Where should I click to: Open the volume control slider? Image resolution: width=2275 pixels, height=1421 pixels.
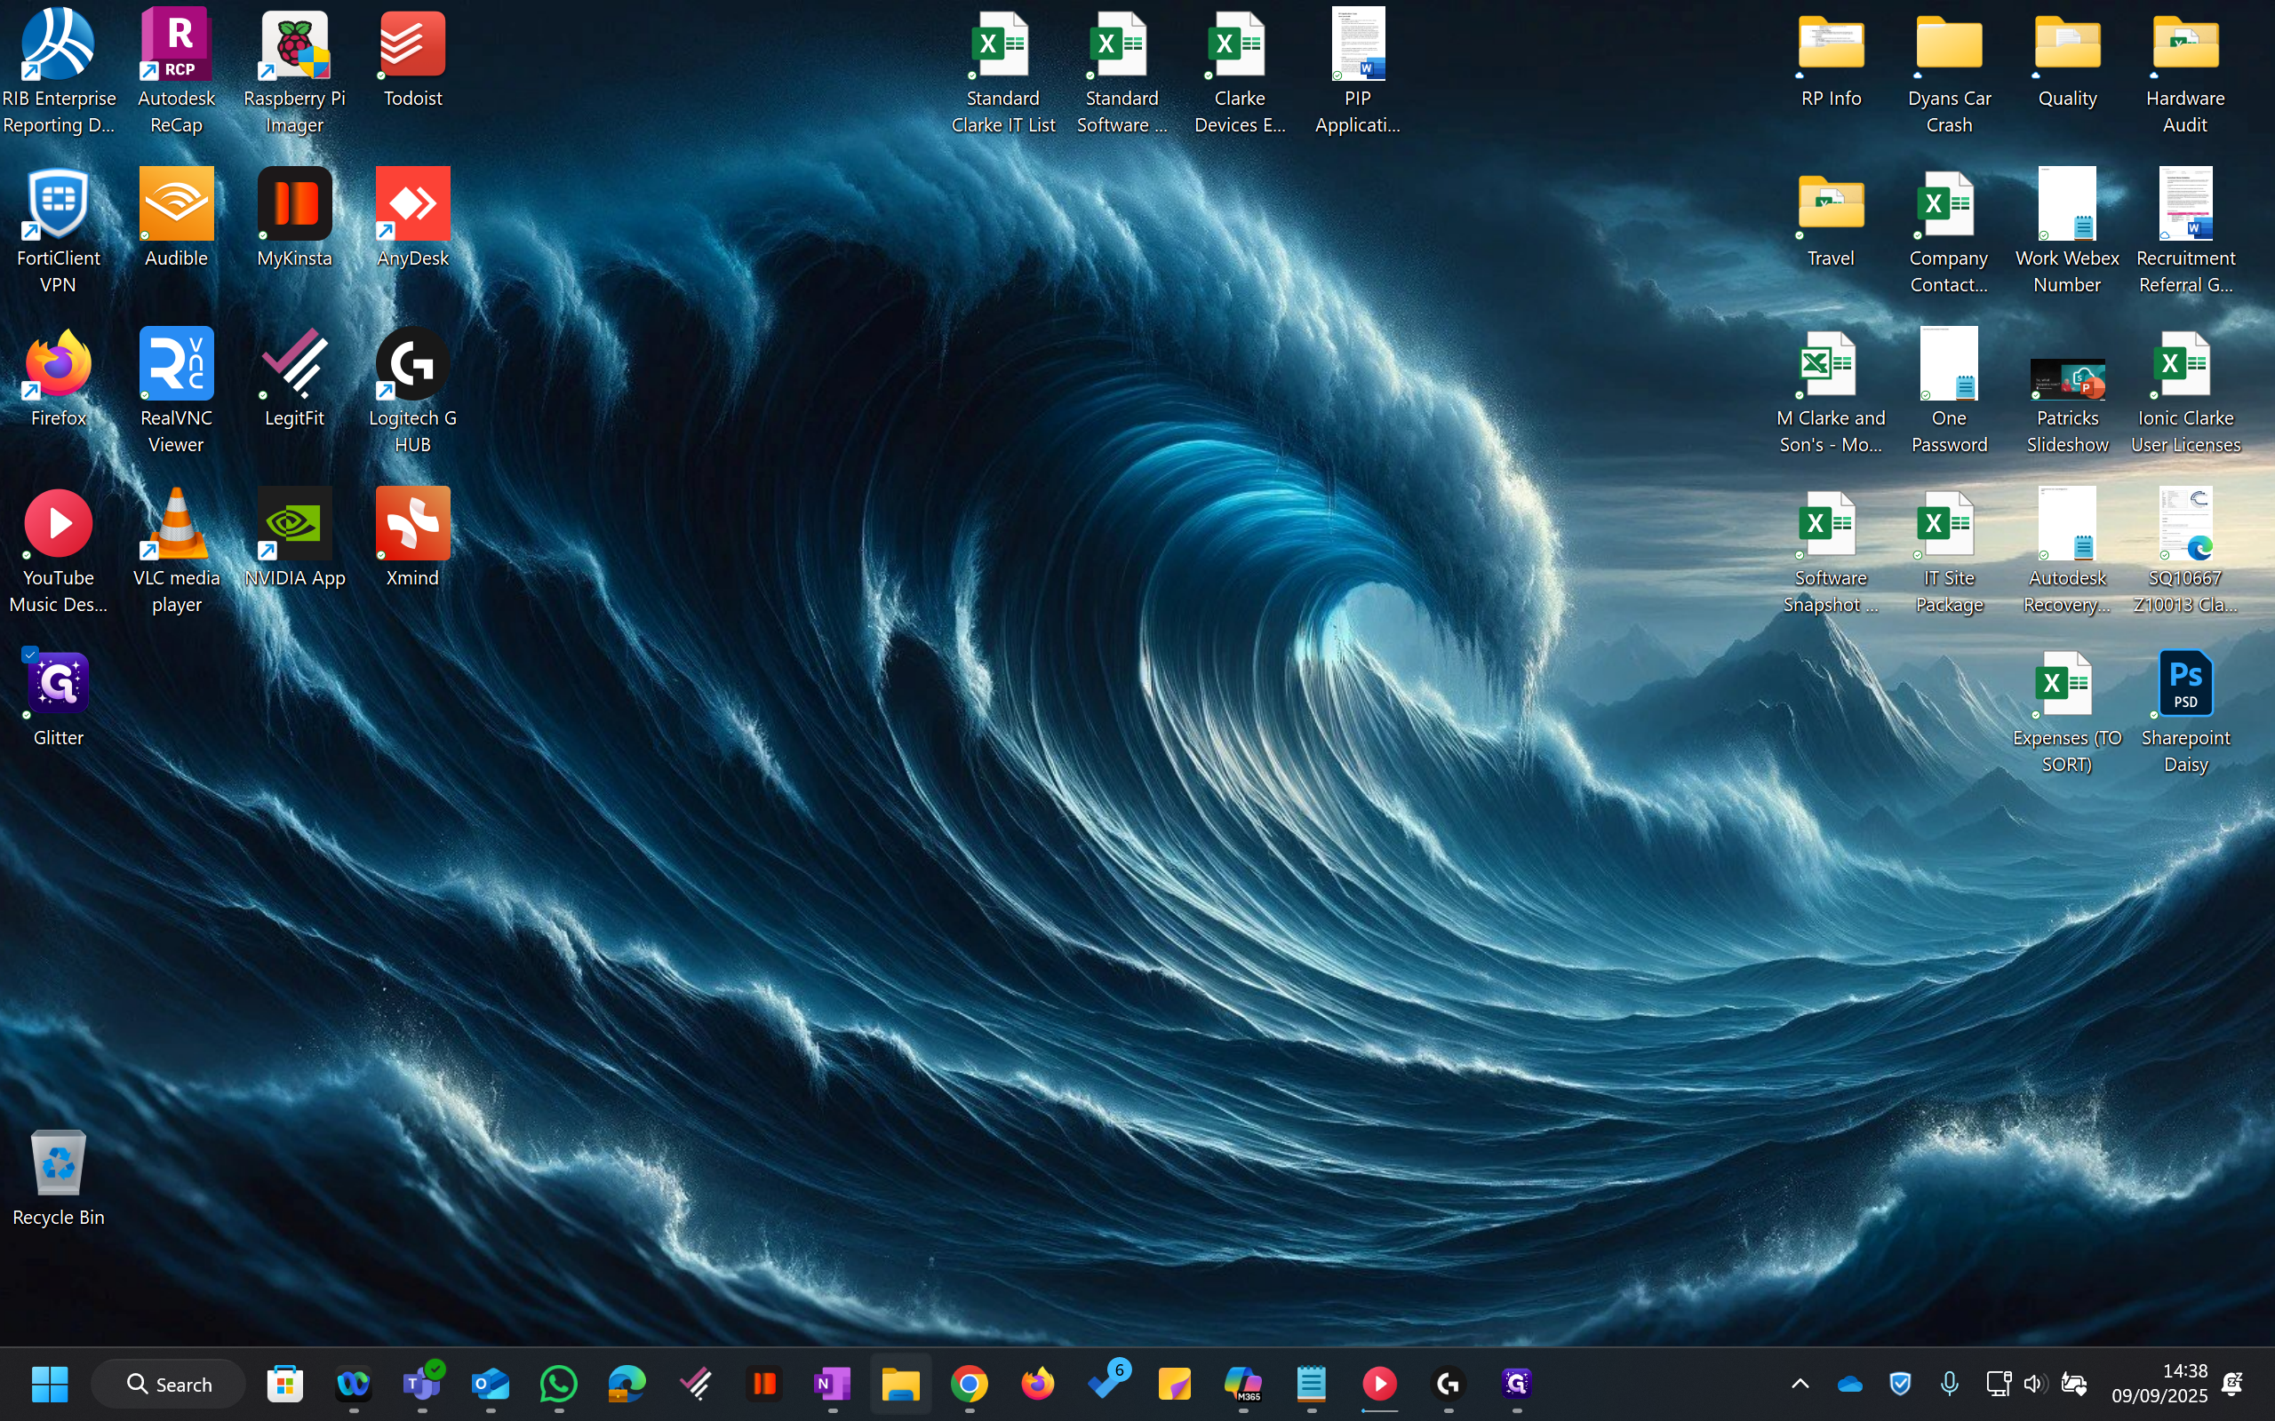pos(2033,1384)
